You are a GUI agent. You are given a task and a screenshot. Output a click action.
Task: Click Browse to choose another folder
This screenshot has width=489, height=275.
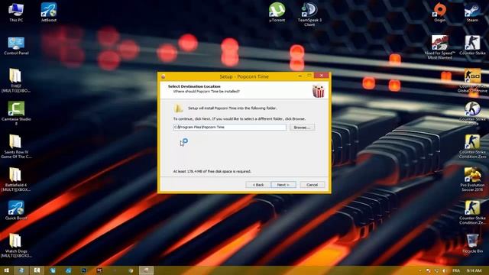click(302, 128)
